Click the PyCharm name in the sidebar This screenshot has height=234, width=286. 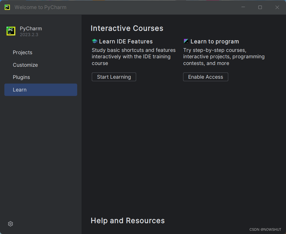click(x=31, y=29)
